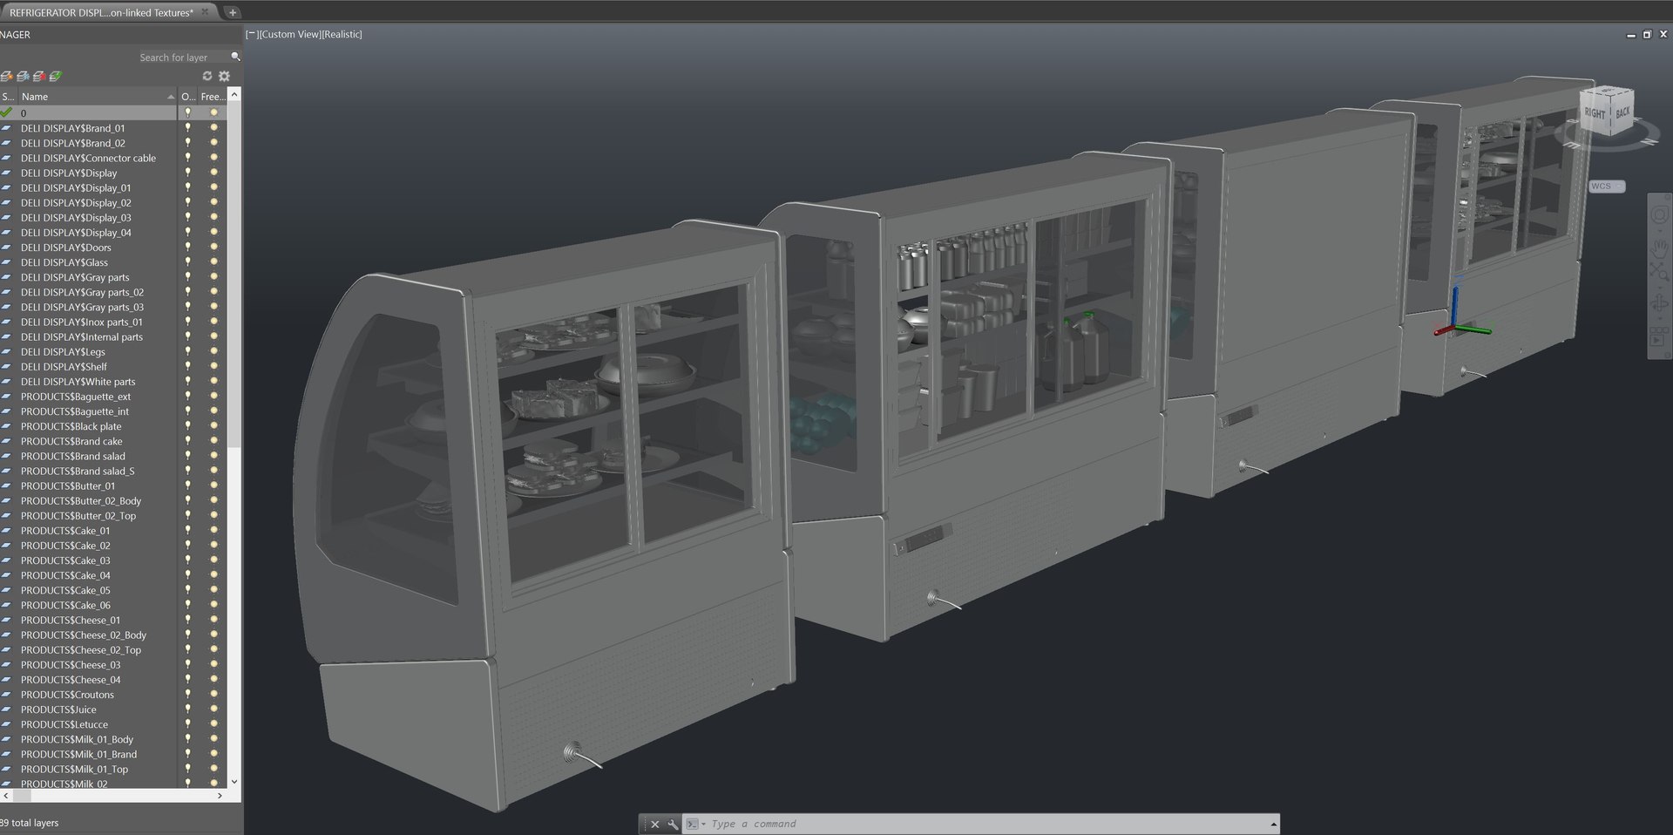Open the [Realistic] visual style menu
The image size is (1673, 835).
click(342, 34)
